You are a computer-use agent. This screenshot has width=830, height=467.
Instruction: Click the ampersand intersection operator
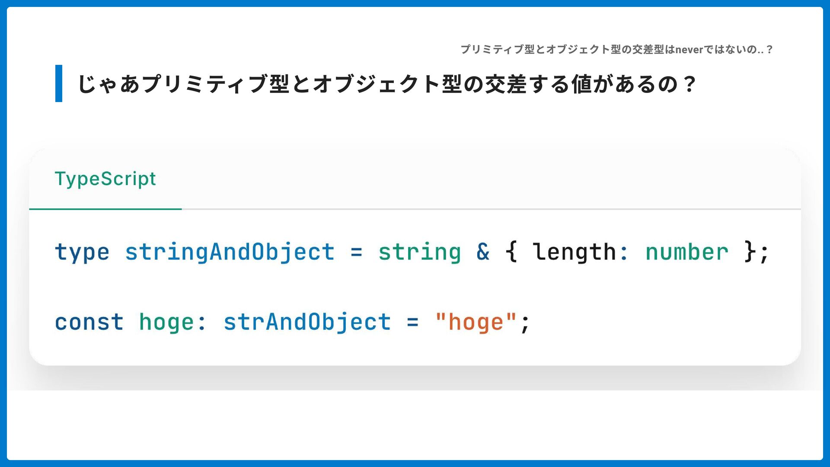(x=483, y=252)
